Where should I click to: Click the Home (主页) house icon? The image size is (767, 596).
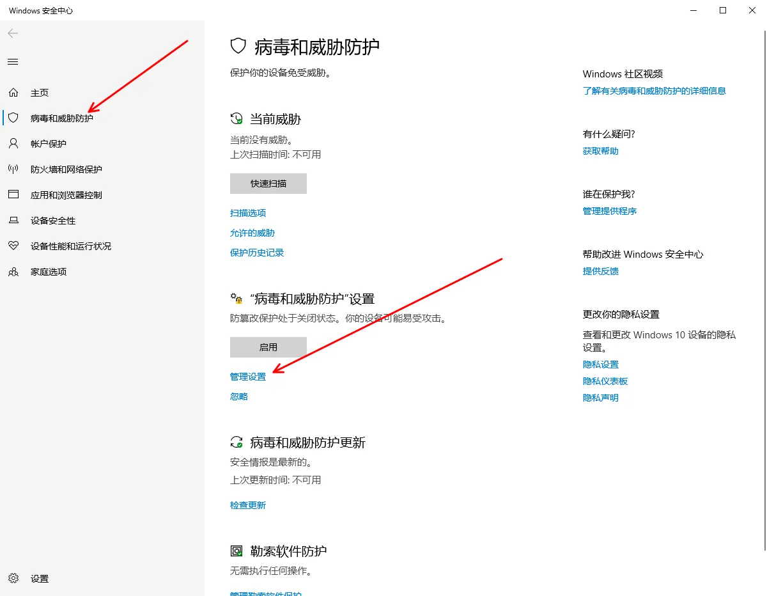(x=13, y=93)
